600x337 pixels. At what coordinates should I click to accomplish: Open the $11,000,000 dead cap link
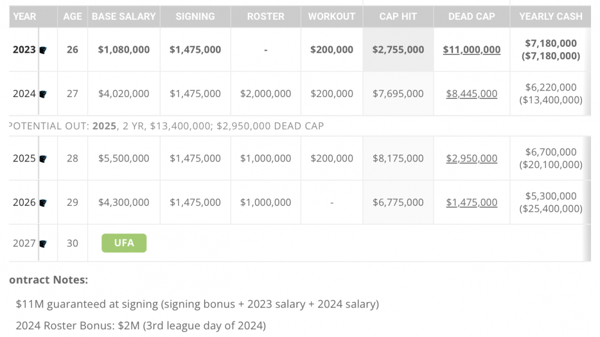click(472, 50)
